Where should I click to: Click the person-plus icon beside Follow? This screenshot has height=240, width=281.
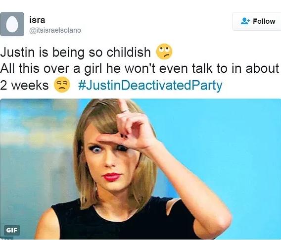[245, 21]
